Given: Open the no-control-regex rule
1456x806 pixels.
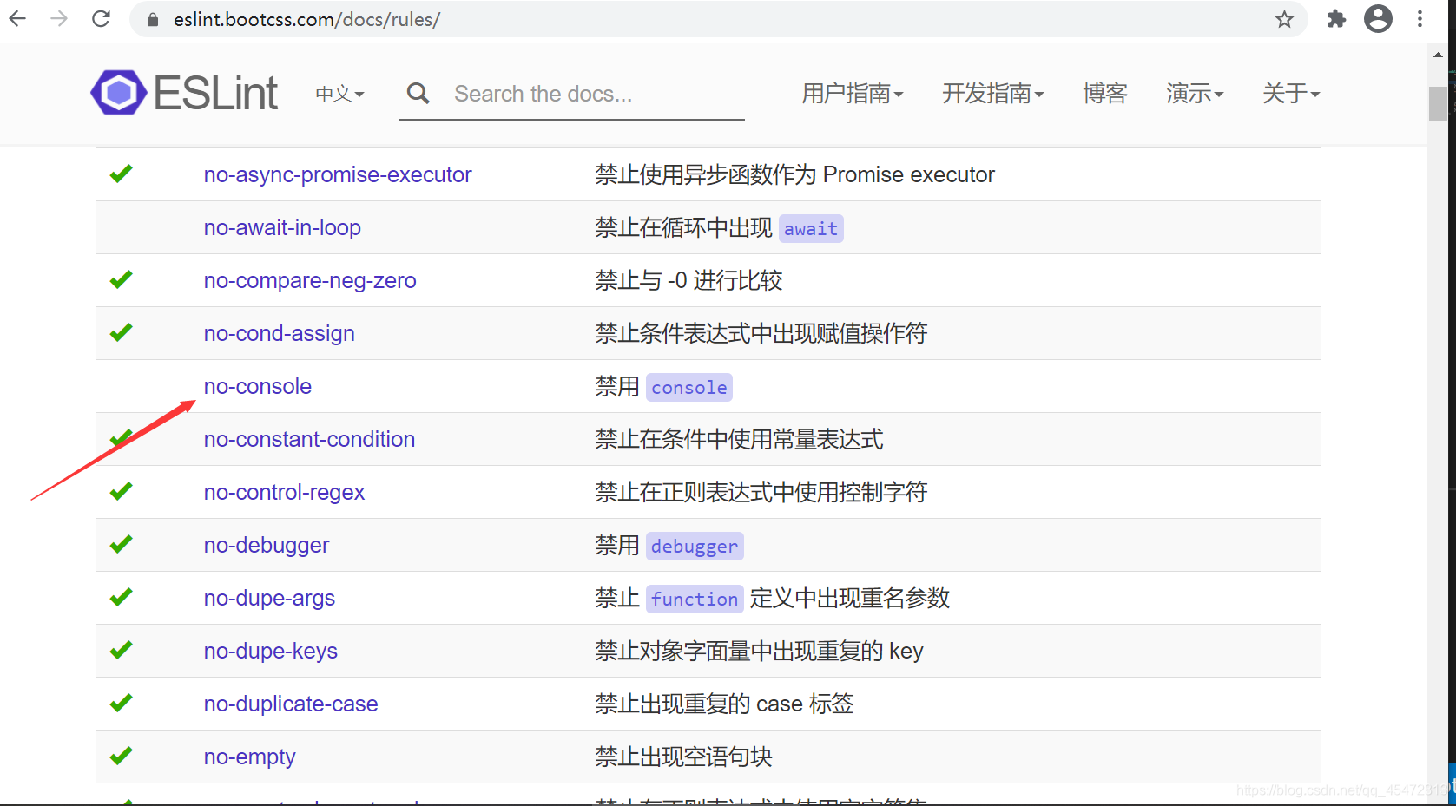Looking at the screenshot, I should [284, 492].
